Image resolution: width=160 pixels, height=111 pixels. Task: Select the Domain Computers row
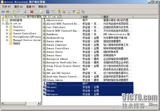pos(88,45)
